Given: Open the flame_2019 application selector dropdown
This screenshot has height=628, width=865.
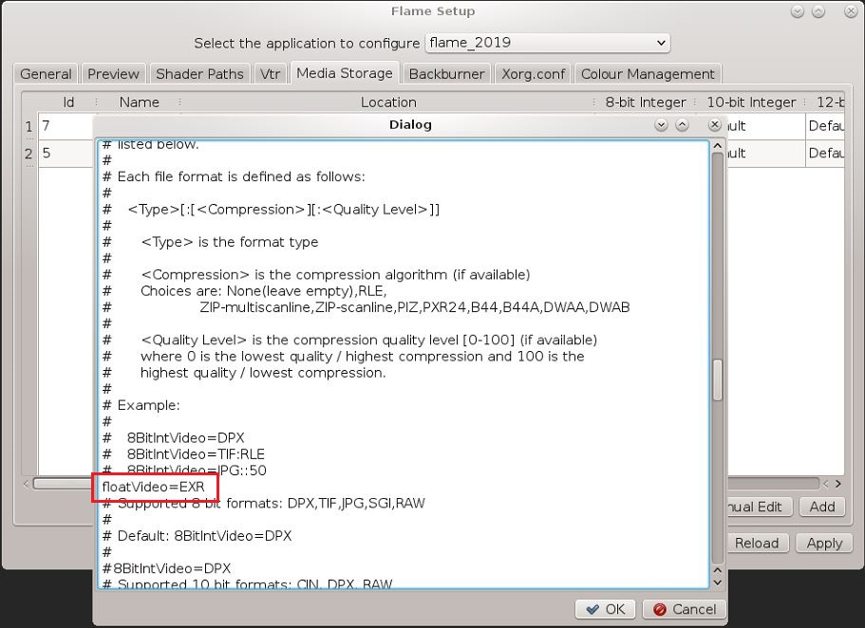Looking at the screenshot, I should 547,42.
